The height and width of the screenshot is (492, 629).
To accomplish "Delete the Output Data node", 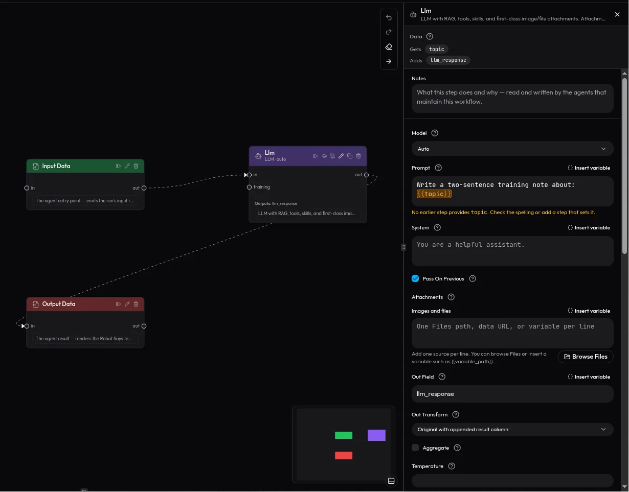I will point(136,304).
